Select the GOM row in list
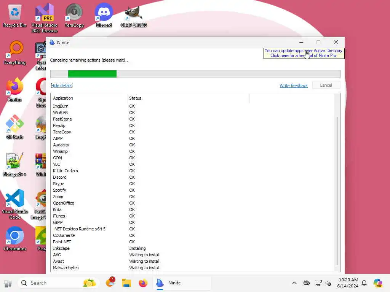The image size is (390, 292). click(192, 158)
